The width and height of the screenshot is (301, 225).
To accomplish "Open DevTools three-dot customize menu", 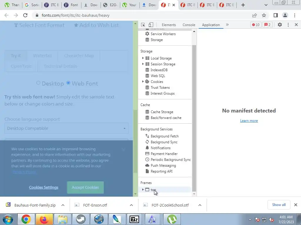I will 288,25.
